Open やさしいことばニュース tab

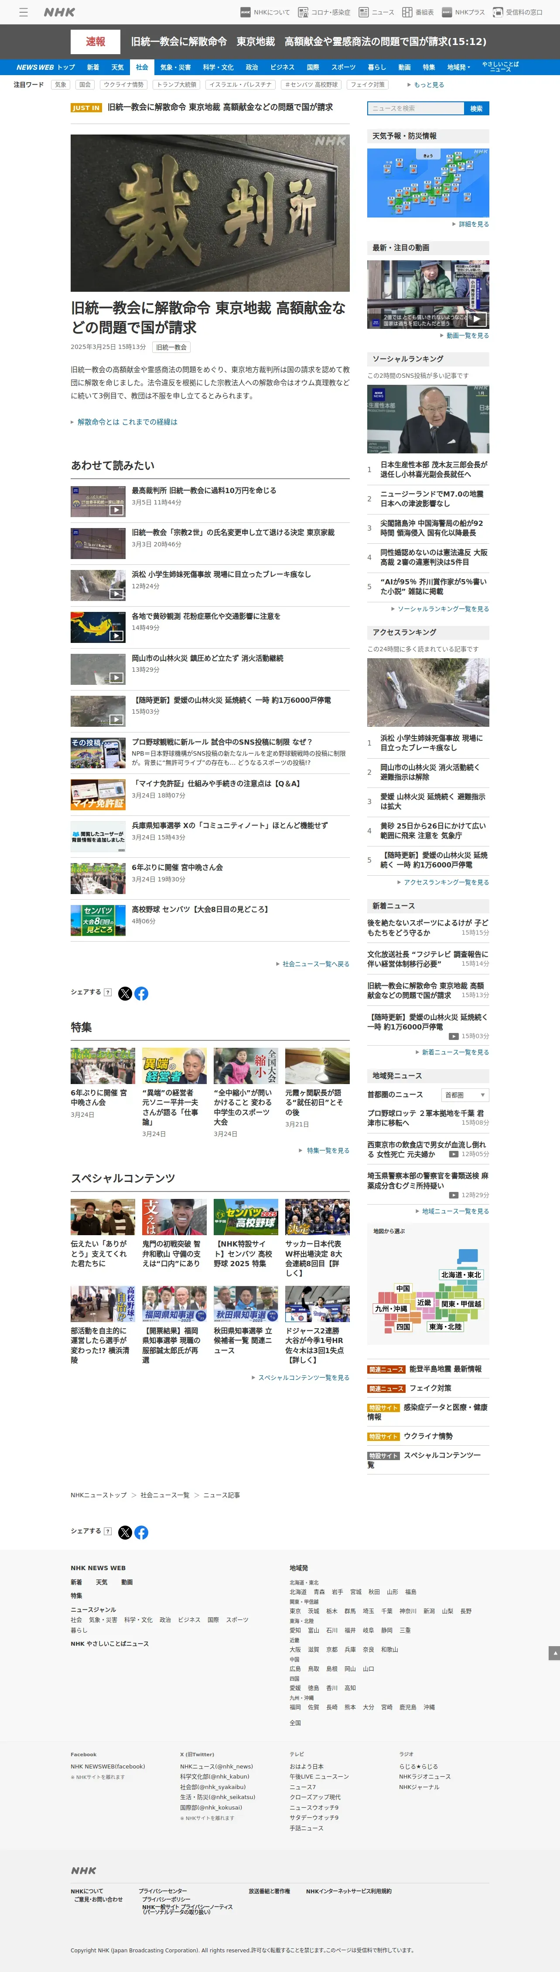(x=500, y=67)
